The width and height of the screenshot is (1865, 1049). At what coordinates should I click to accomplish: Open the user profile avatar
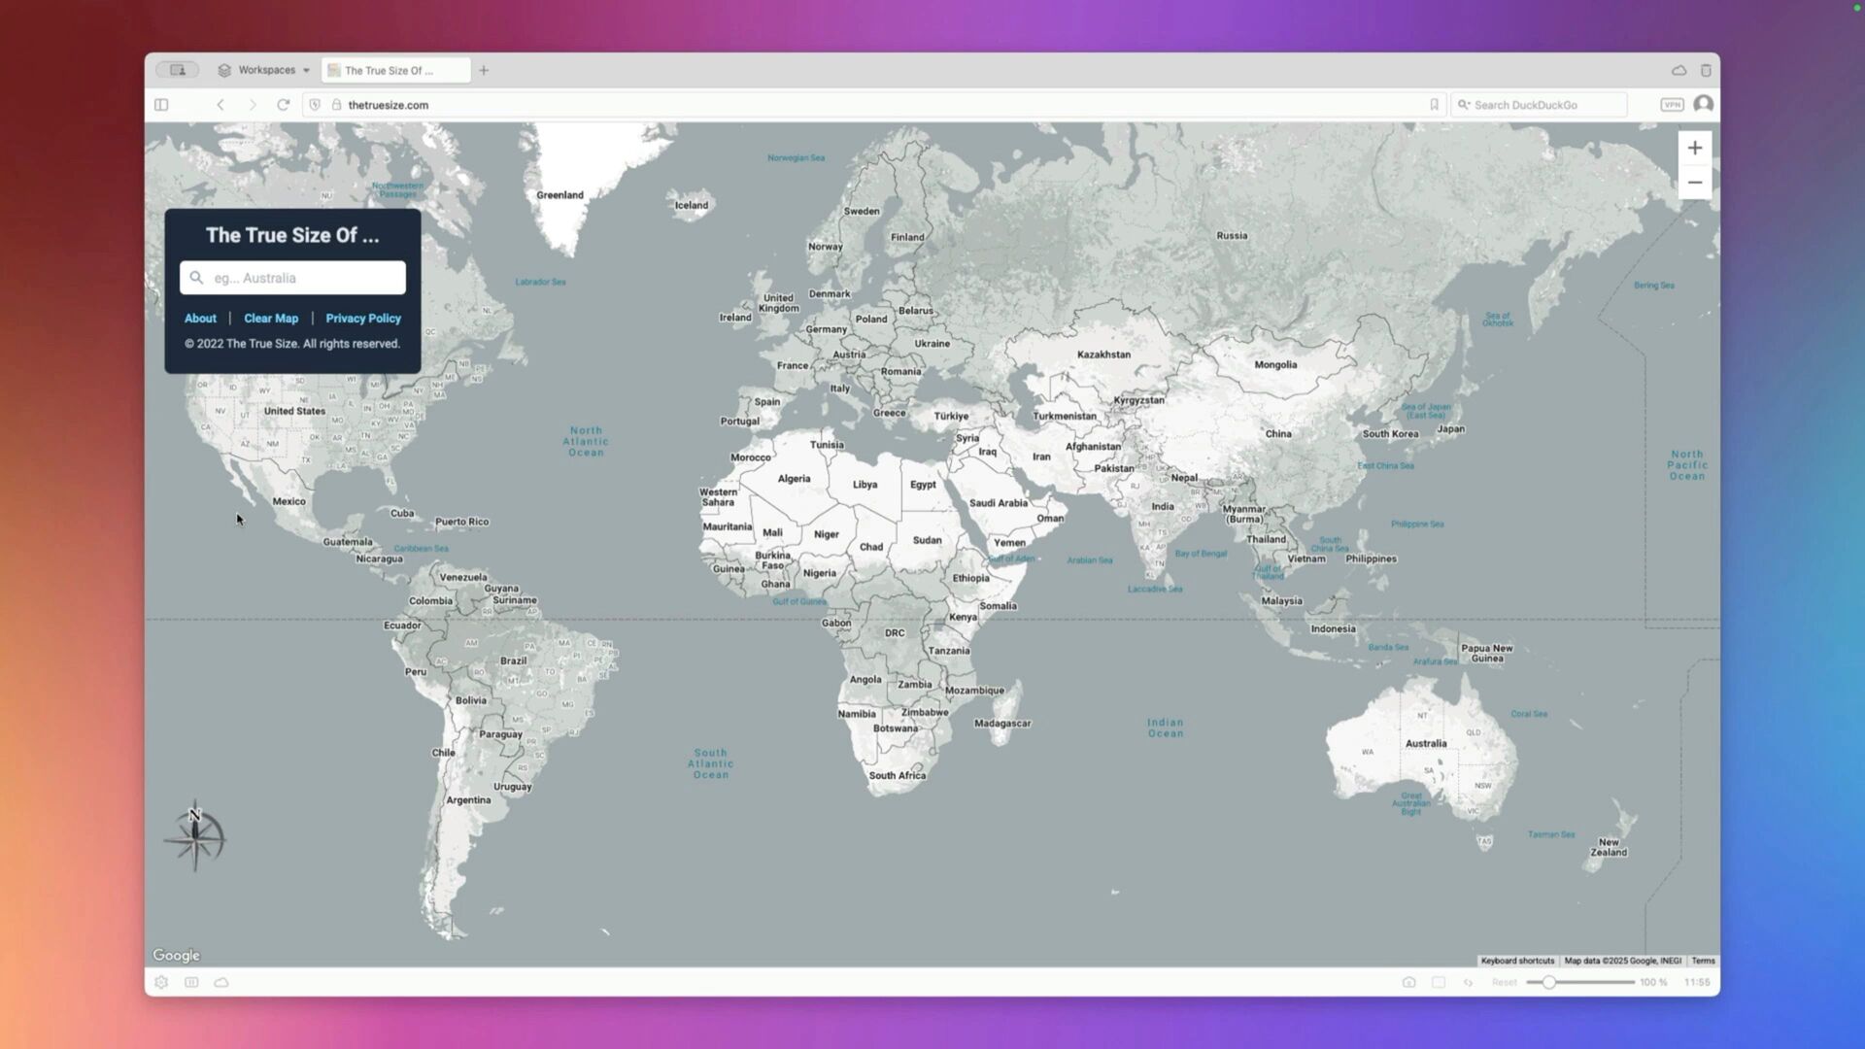(1703, 104)
